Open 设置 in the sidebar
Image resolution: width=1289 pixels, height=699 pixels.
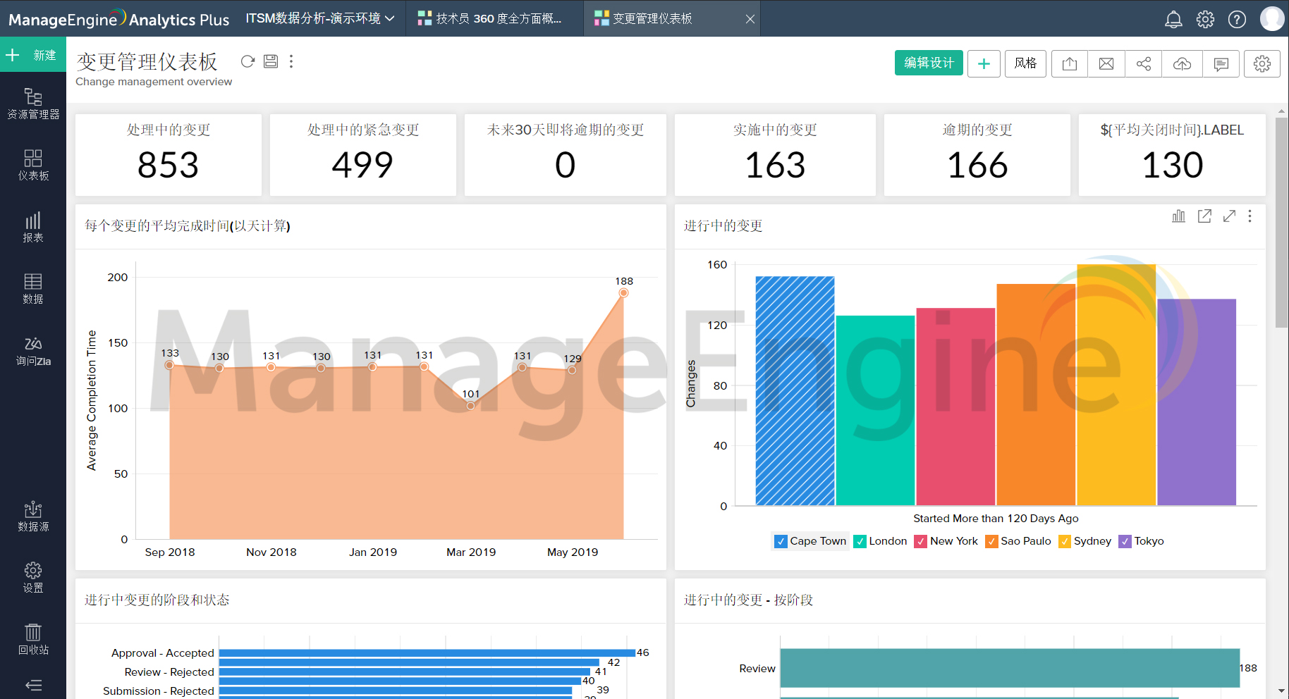pos(33,577)
